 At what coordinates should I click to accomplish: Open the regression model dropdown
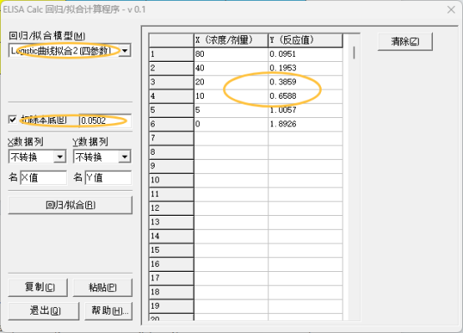click(125, 50)
